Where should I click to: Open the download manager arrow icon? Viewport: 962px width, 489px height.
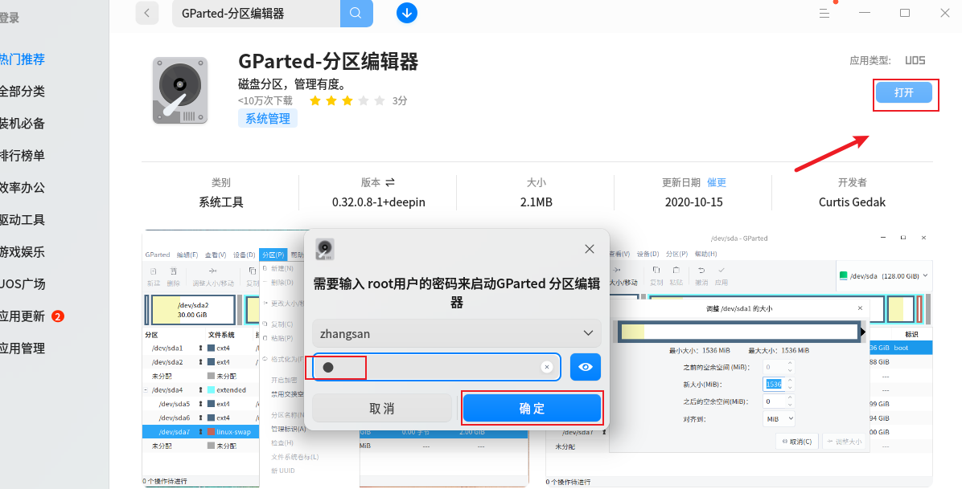point(407,13)
